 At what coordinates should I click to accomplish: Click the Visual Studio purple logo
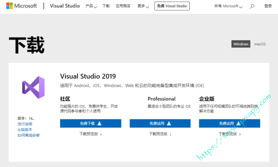click(33, 88)
